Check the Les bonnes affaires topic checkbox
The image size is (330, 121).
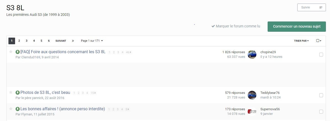pyautogui.click(x=321, y=112)
